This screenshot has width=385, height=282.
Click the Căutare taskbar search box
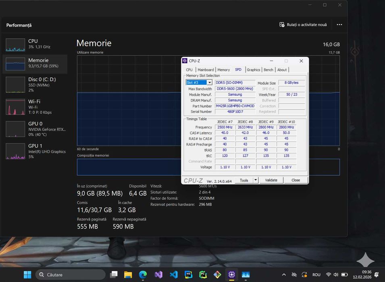(71, 275)
